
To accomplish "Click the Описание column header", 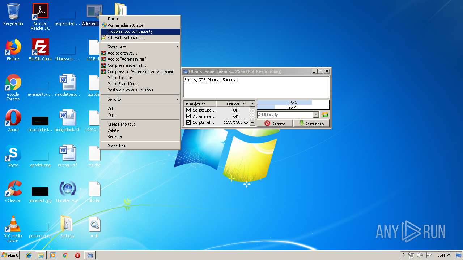I will coord(233,104).
